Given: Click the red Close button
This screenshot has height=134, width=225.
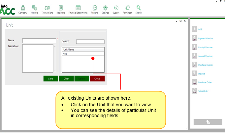Looking at the screenshot, I should click(x=97, y=79).
